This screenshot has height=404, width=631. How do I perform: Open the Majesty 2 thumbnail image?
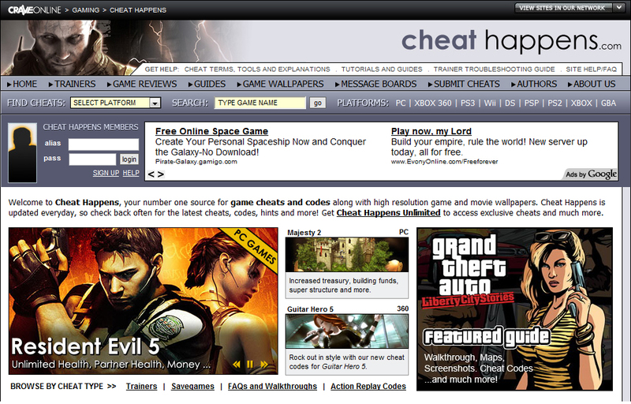(x=347, y=254)
